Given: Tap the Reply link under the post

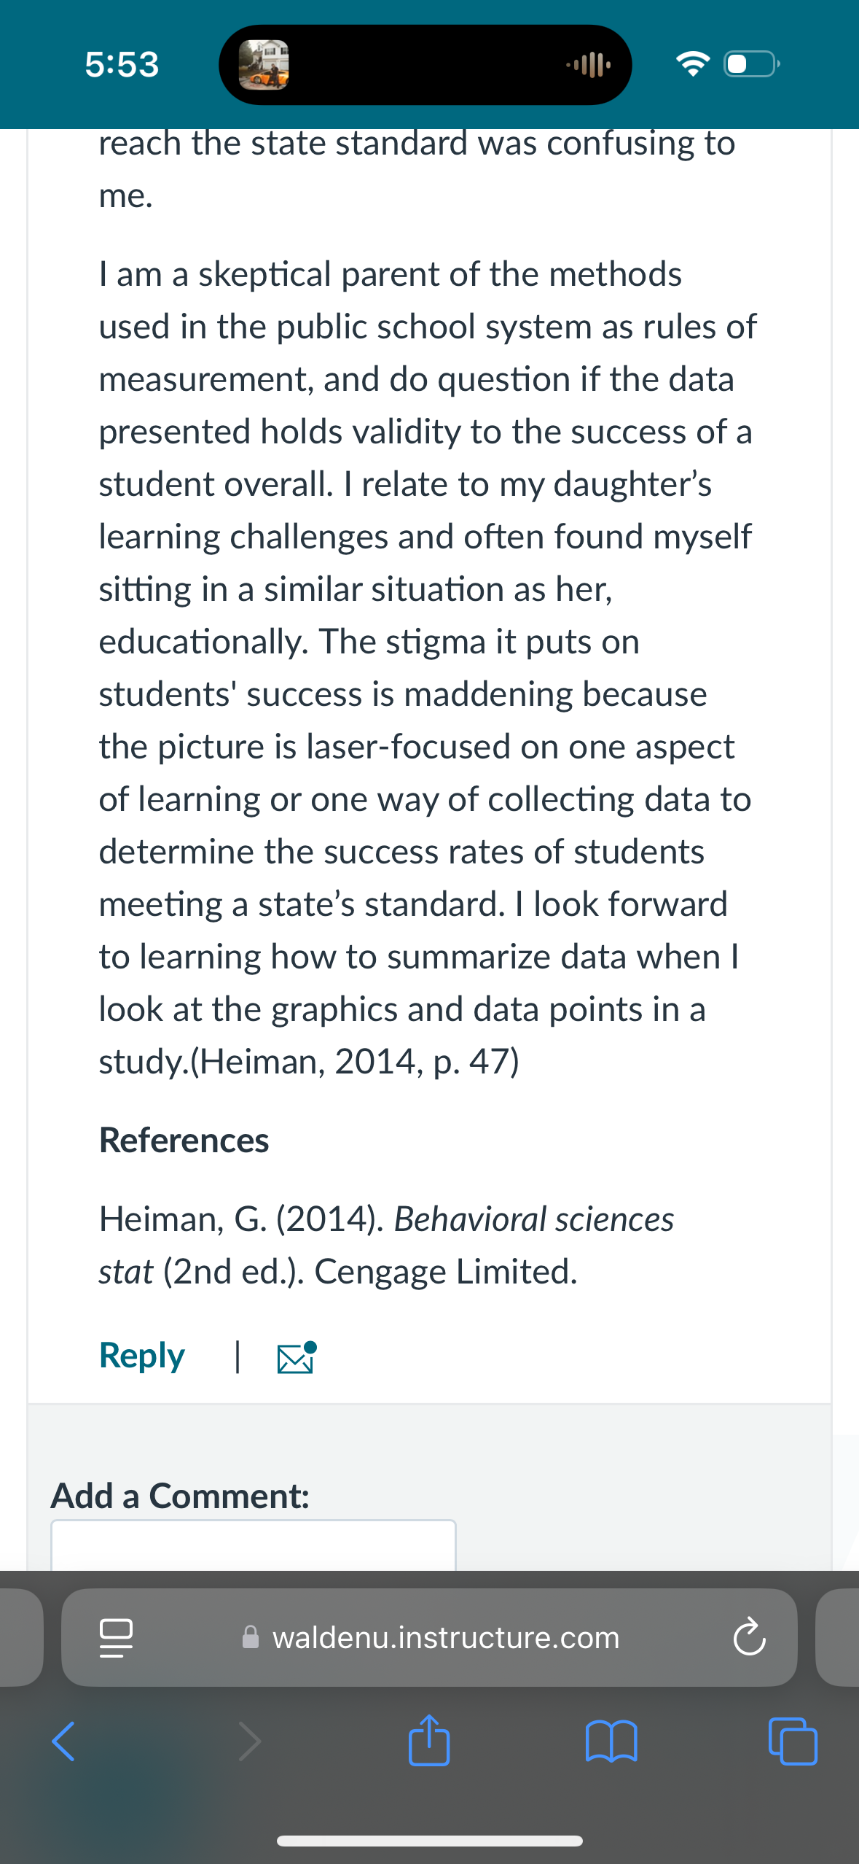Looking at the screenshot, I should [x=142, y=1356].
